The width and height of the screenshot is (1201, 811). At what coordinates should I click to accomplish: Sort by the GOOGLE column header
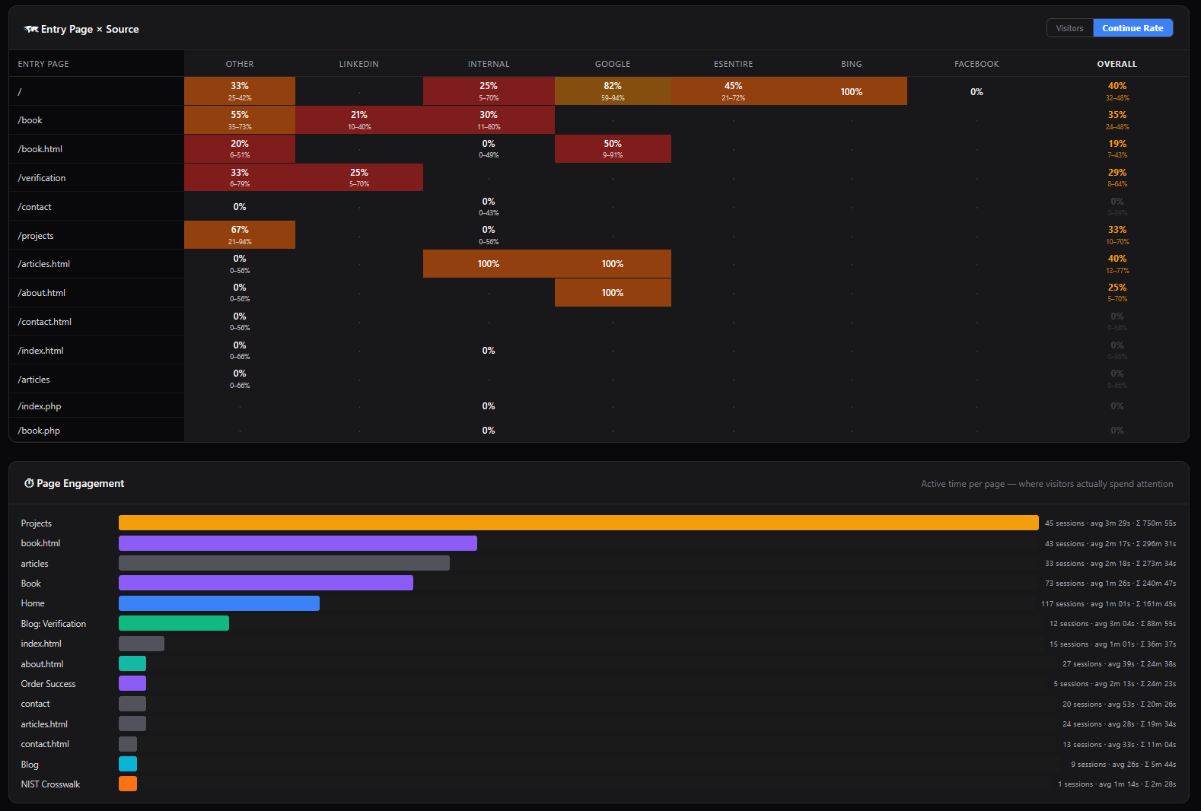tap(613, 64)
